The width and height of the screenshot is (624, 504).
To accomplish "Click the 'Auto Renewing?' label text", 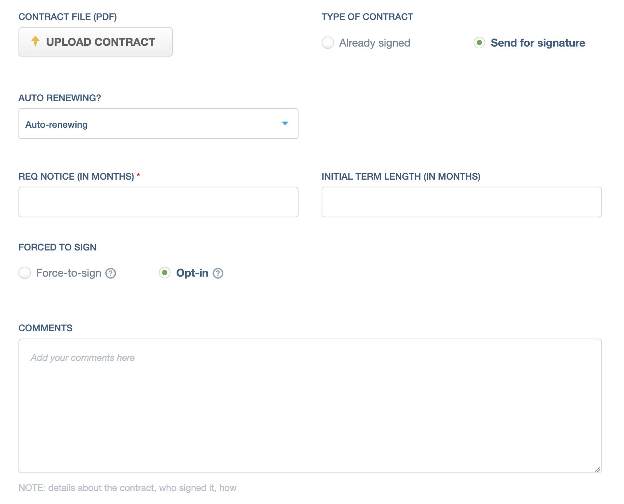I will (60, 98).
